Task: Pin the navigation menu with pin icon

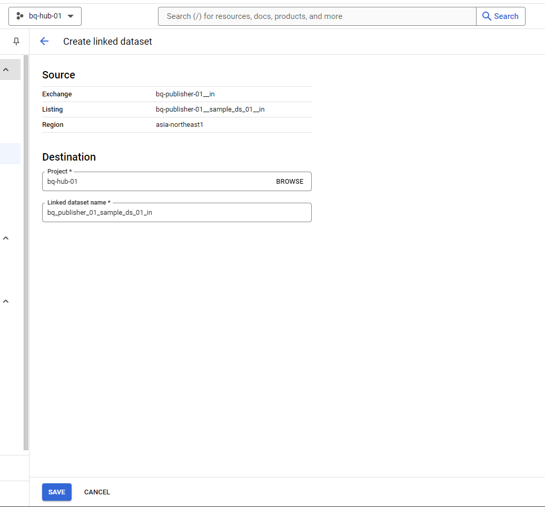Action: [16, 42]
